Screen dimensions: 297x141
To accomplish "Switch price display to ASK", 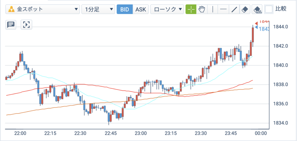I will (x=141, y=9).
